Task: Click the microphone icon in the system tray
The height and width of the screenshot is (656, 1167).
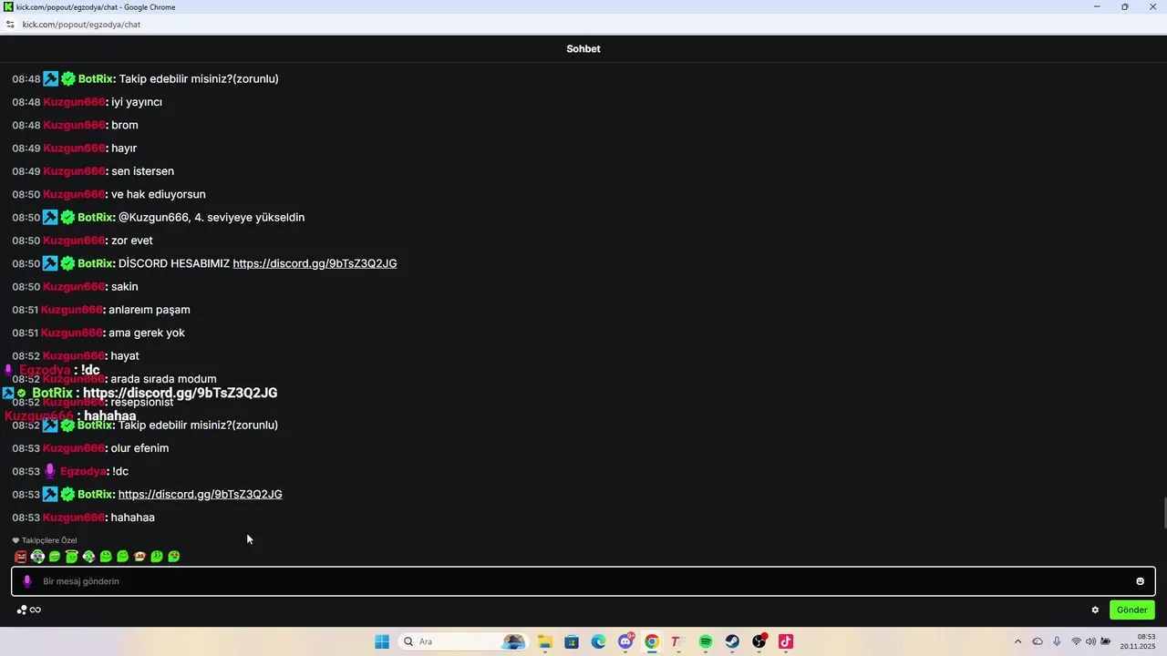Action: coord(1057,641)
